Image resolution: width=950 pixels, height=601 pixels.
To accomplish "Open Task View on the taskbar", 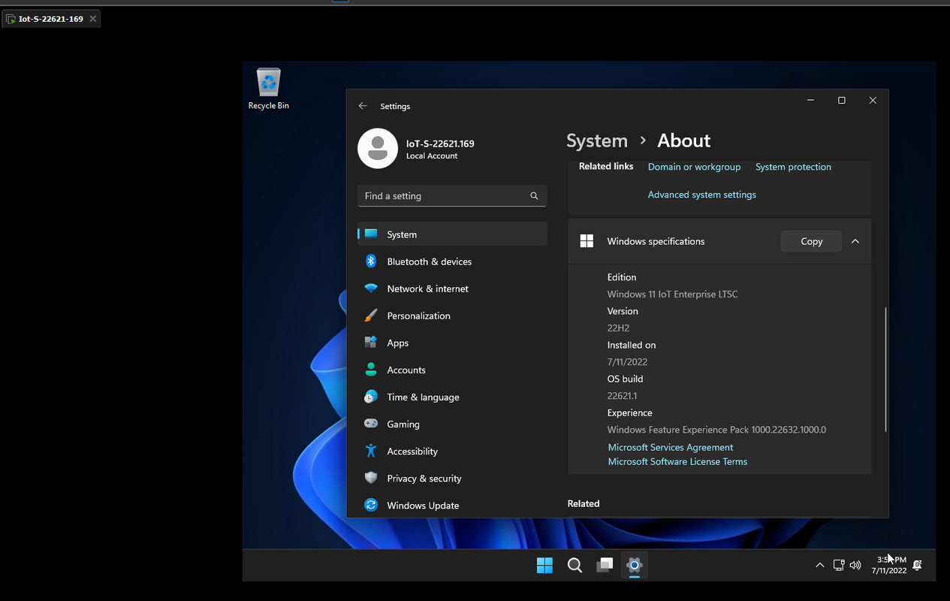I will (x=605, y=565).
